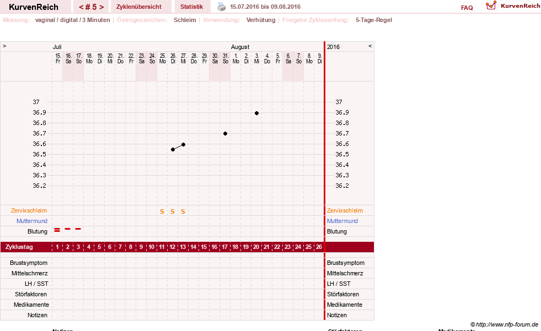
Task: Click the left LH / SST row label
Action: pos(36,284)
